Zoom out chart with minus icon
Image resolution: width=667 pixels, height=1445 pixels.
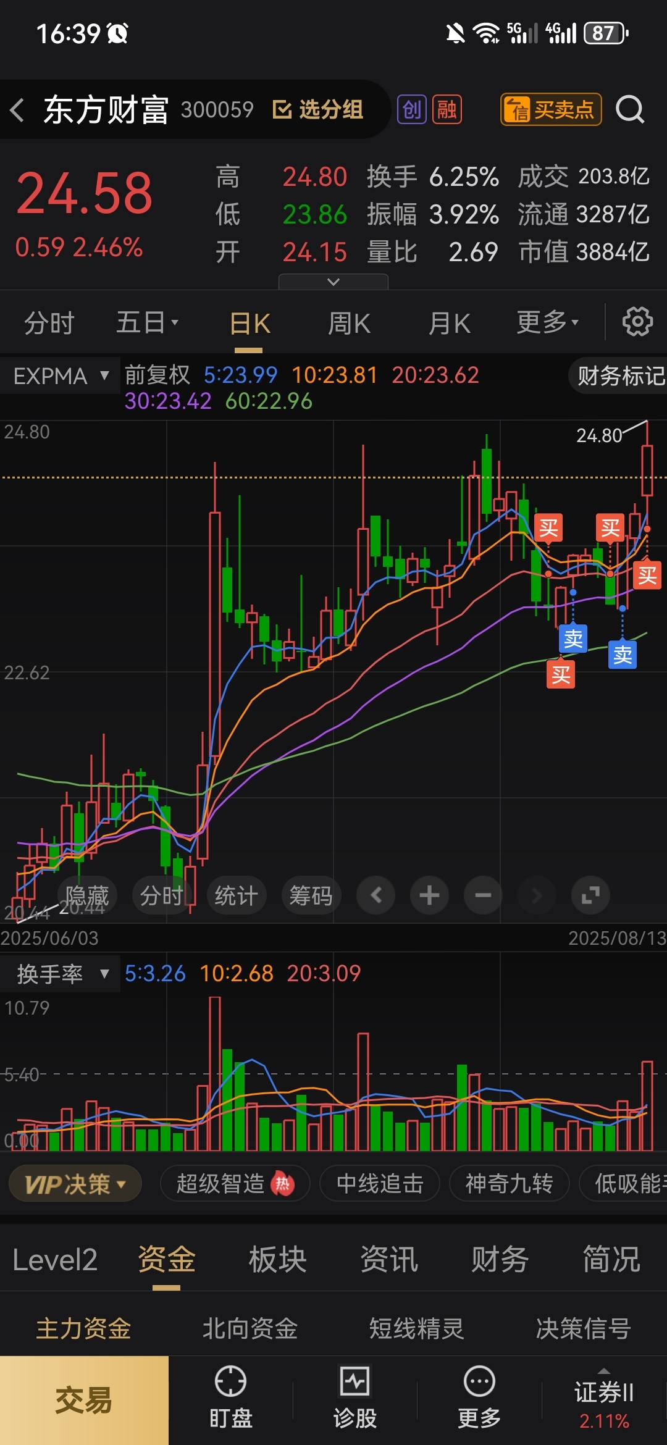pos(483,895)
